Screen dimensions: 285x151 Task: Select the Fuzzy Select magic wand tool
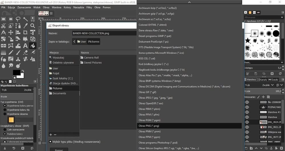click(25, 19)
